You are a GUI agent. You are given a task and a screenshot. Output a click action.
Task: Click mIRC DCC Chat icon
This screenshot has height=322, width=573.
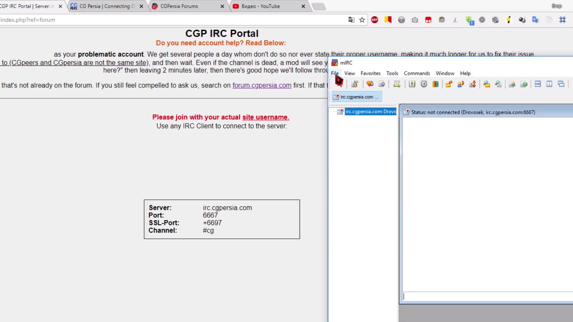(x=461, y=84)
